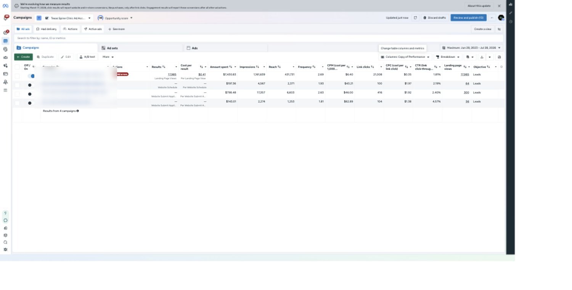
Task: Open Amount spent column options arrow
Action: (x=235, y=67)
